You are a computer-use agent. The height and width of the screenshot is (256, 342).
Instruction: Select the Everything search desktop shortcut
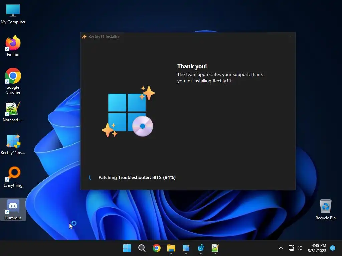coord(13,177)
